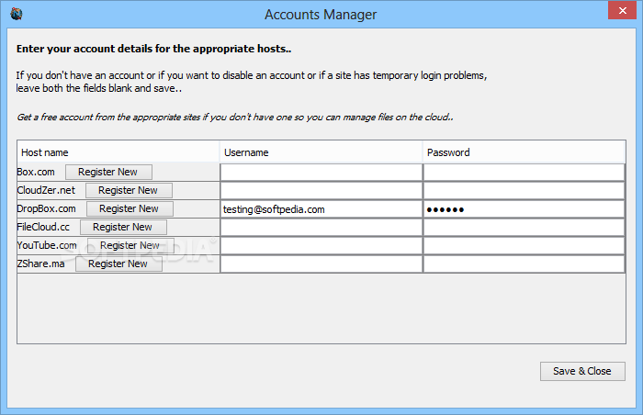Click the Username column header
The image size is (643, 415).
(321, 152)
